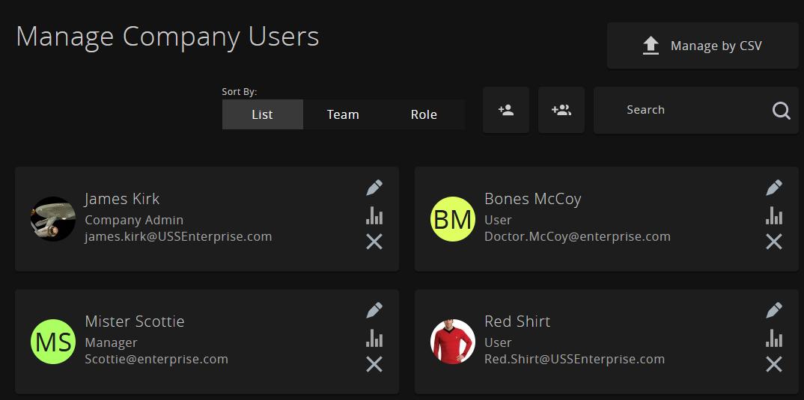Edit Red Shirt using pencil icon
The height and width of the screenshot is (400, 804).
(x=774, y=310)
